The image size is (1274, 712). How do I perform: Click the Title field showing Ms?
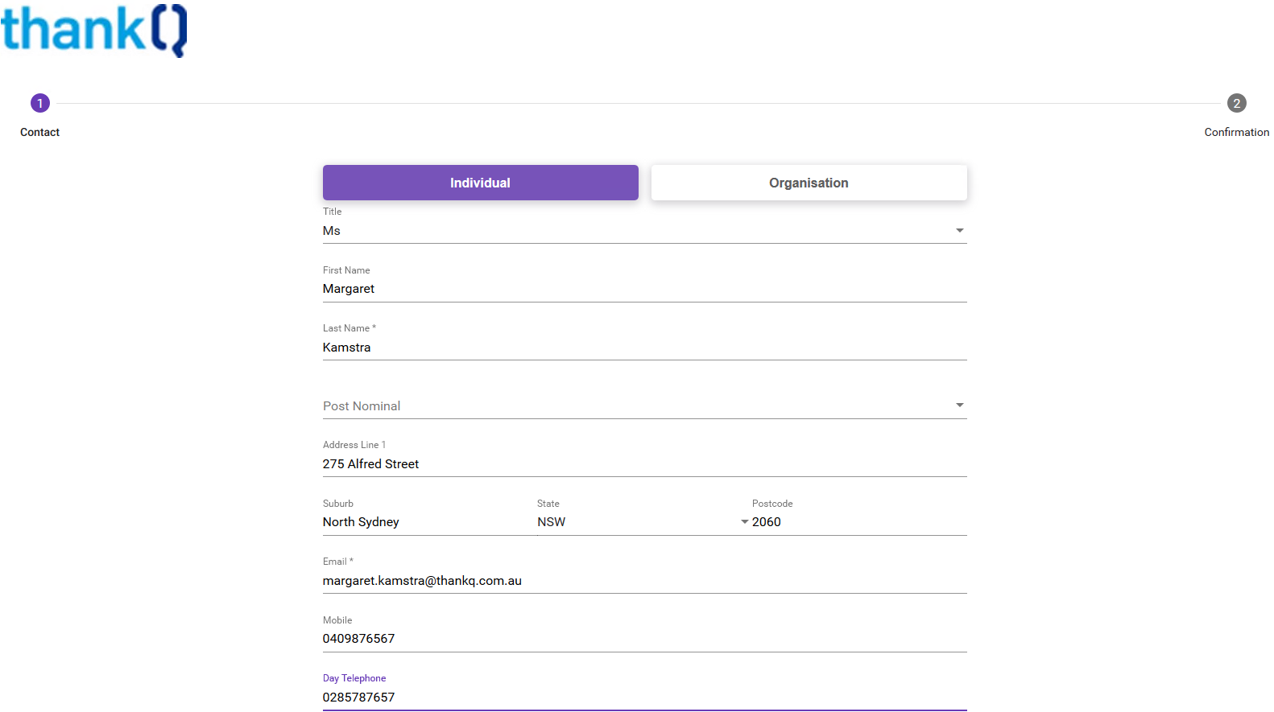628,231
